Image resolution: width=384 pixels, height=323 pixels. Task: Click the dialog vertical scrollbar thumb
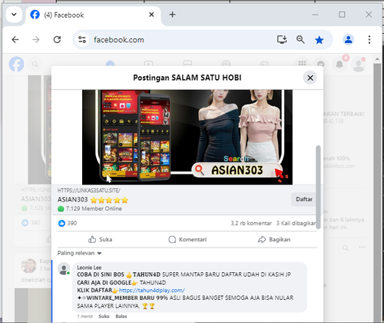click(x=318, y=187)
